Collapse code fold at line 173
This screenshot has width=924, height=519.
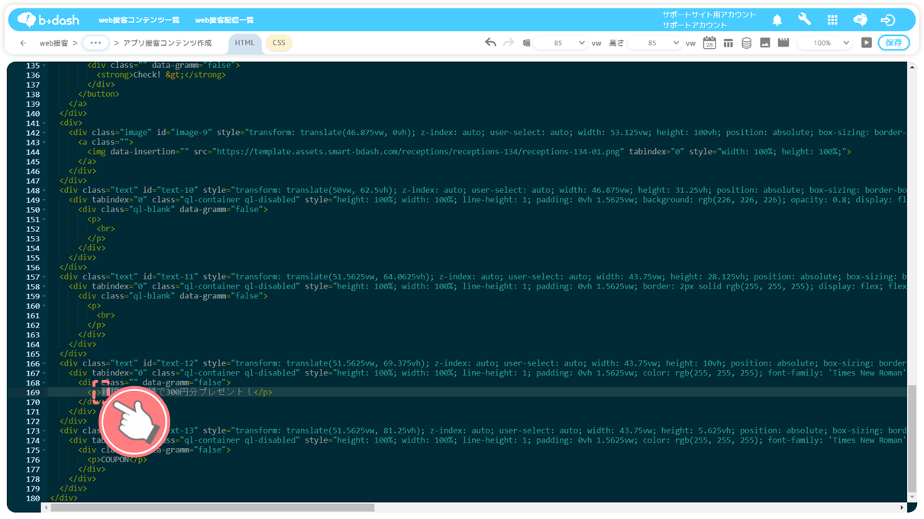(x=44, y=430)
